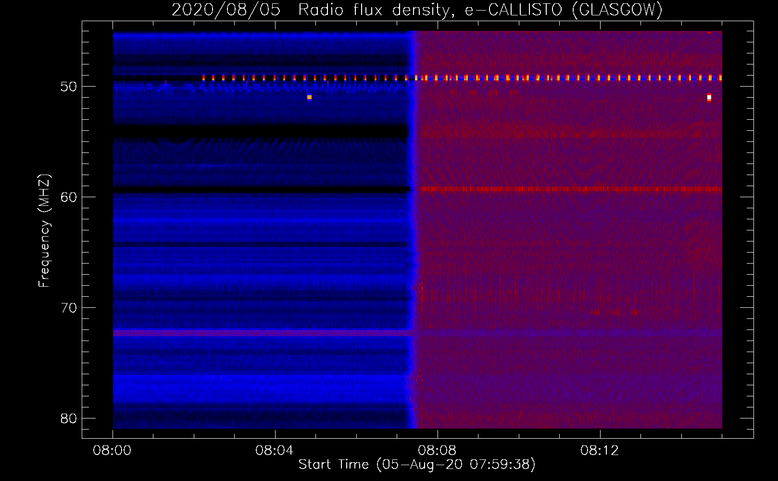Click the 08:08 time tick label
Image resolution: width=778 pixels, height=481 pixels.
pos(437,451)
